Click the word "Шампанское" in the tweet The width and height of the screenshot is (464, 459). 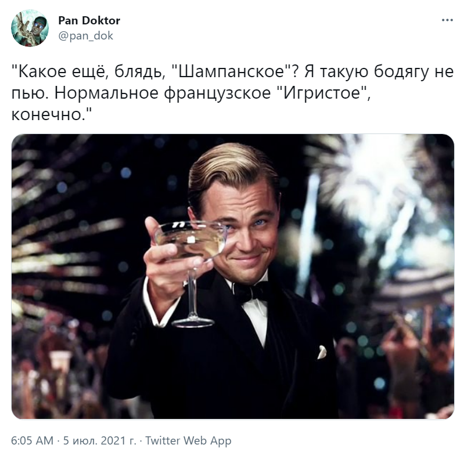(232, 72)
